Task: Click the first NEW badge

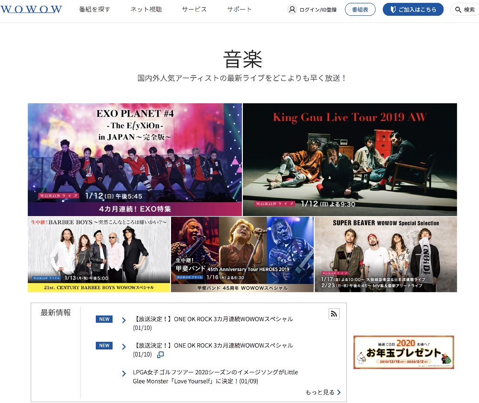Action: click(x=104, y=319)
